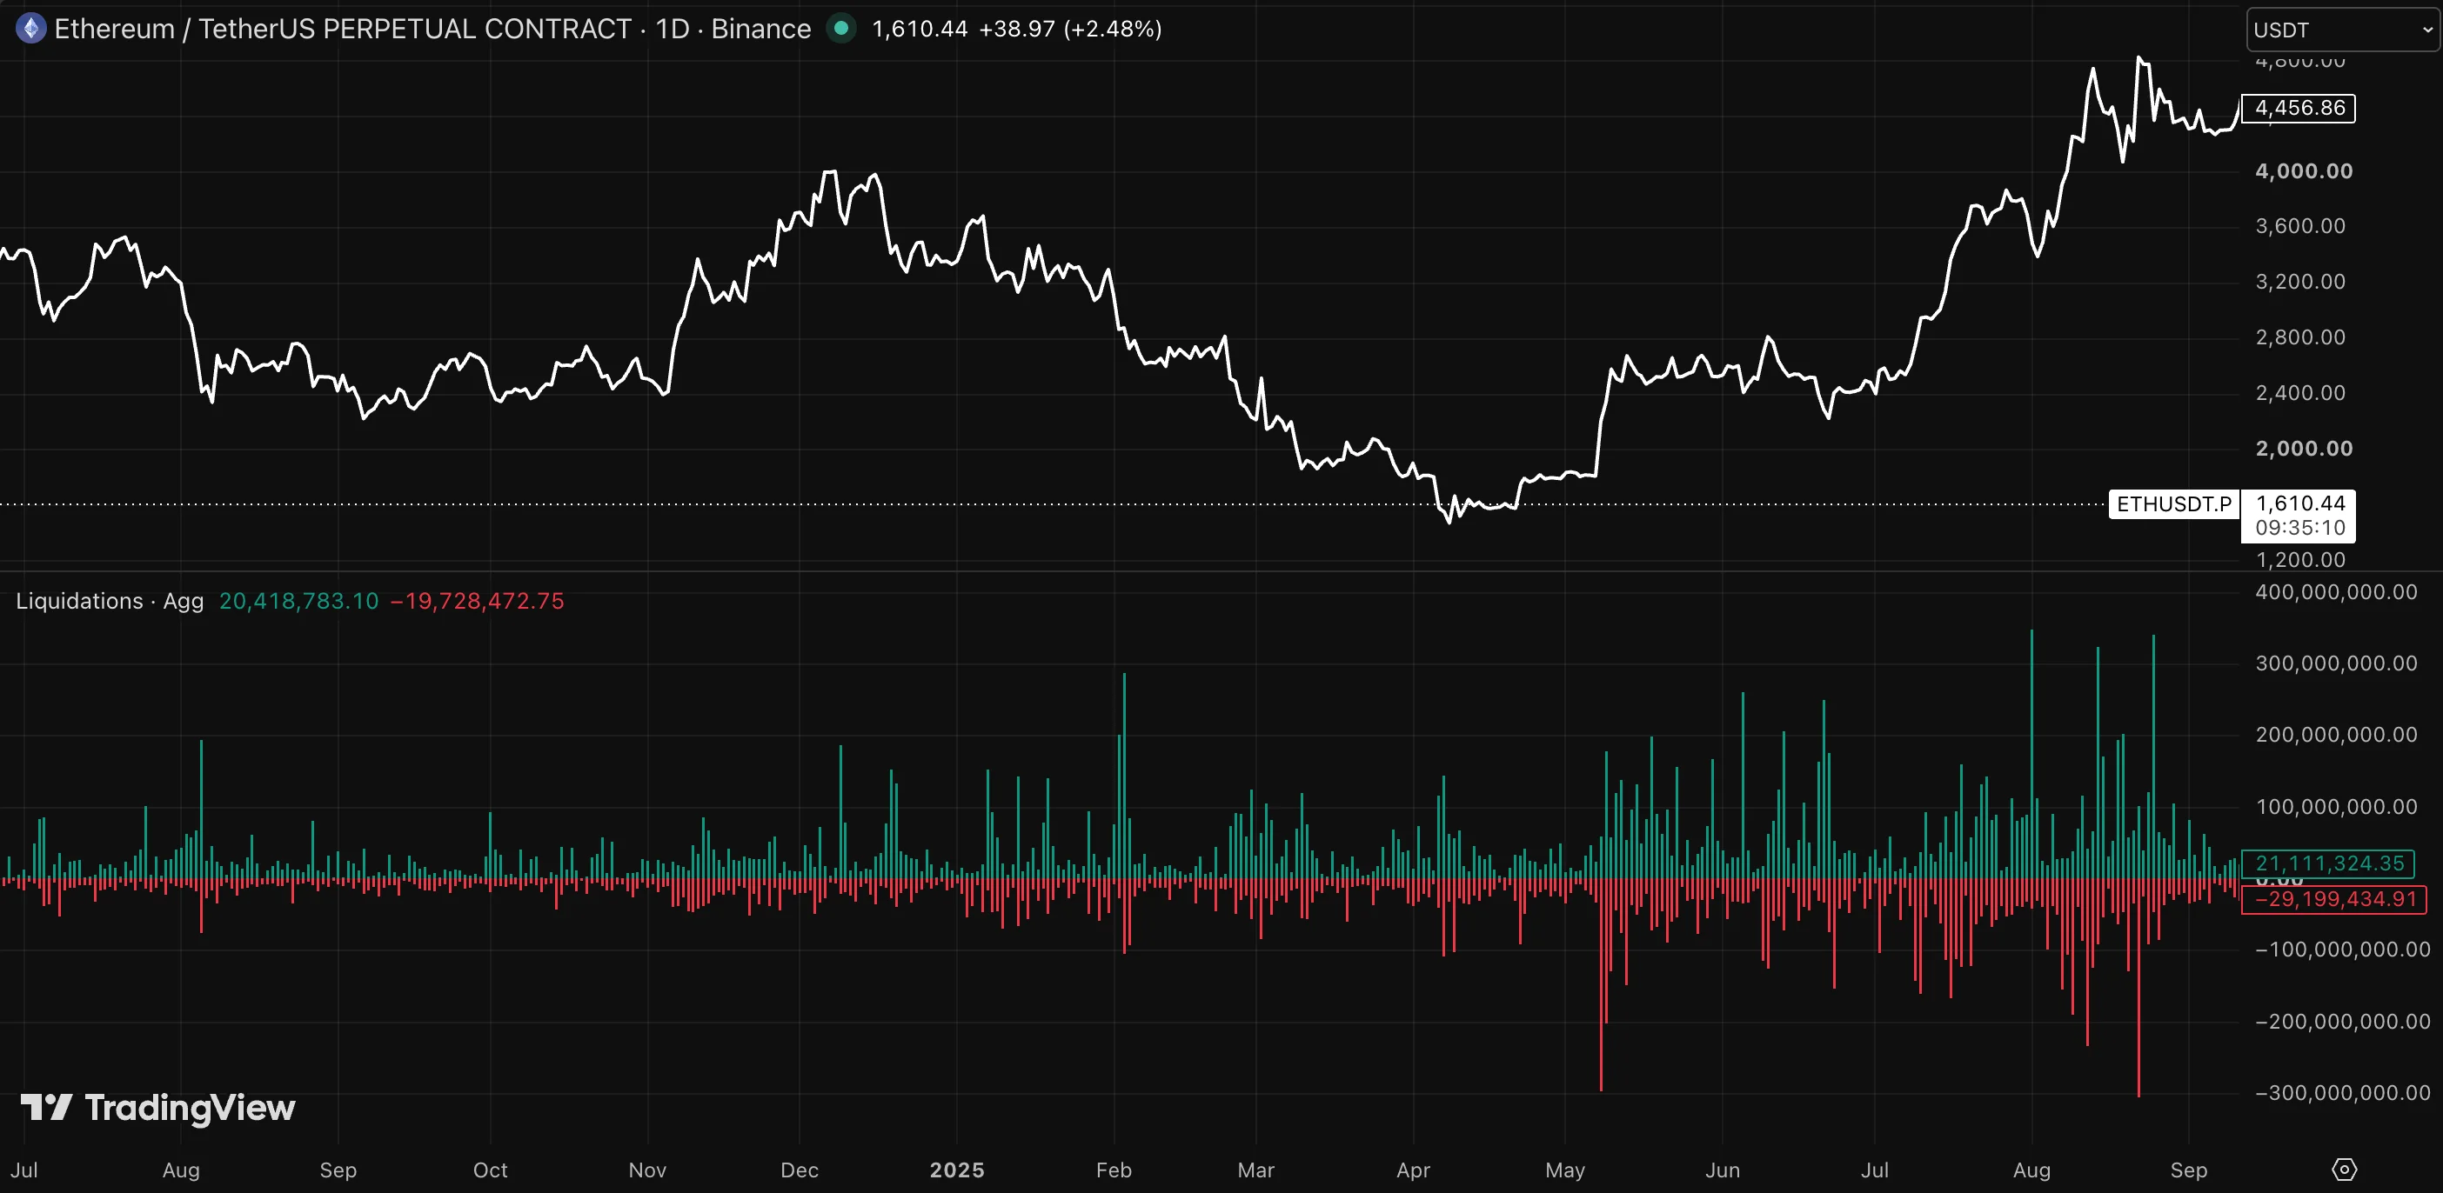Open the USDT currency dropdown

[x=2344, y=30]
